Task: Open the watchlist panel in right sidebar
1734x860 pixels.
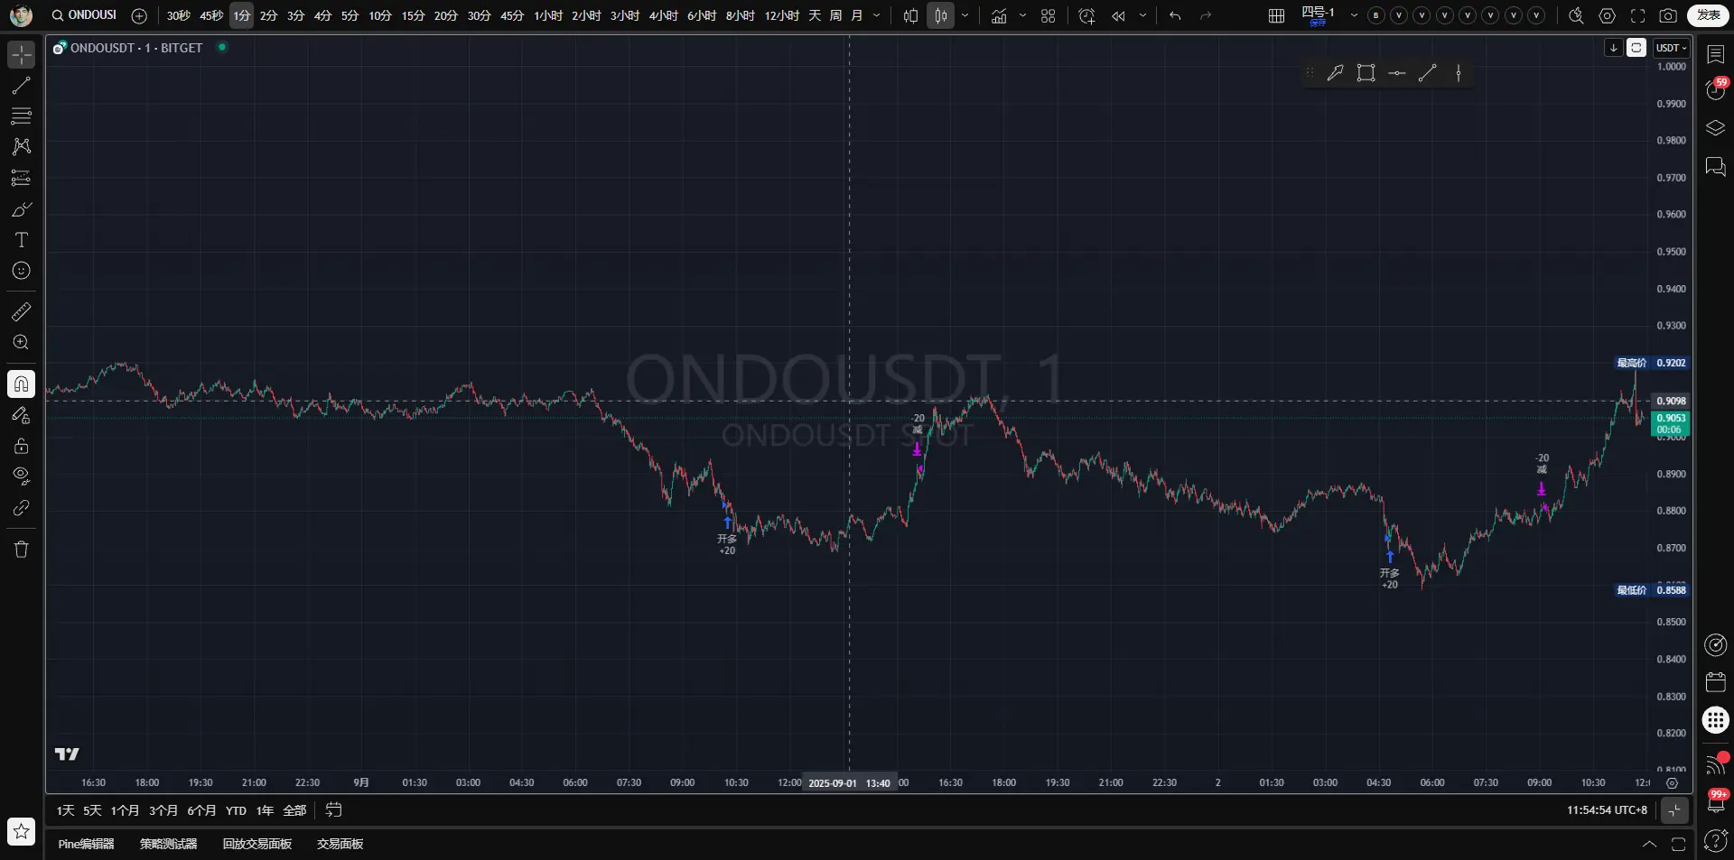Action: (1716, 54)
